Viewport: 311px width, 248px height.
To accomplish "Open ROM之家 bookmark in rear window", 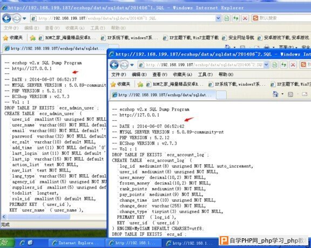I will click(x=67, y=38).
